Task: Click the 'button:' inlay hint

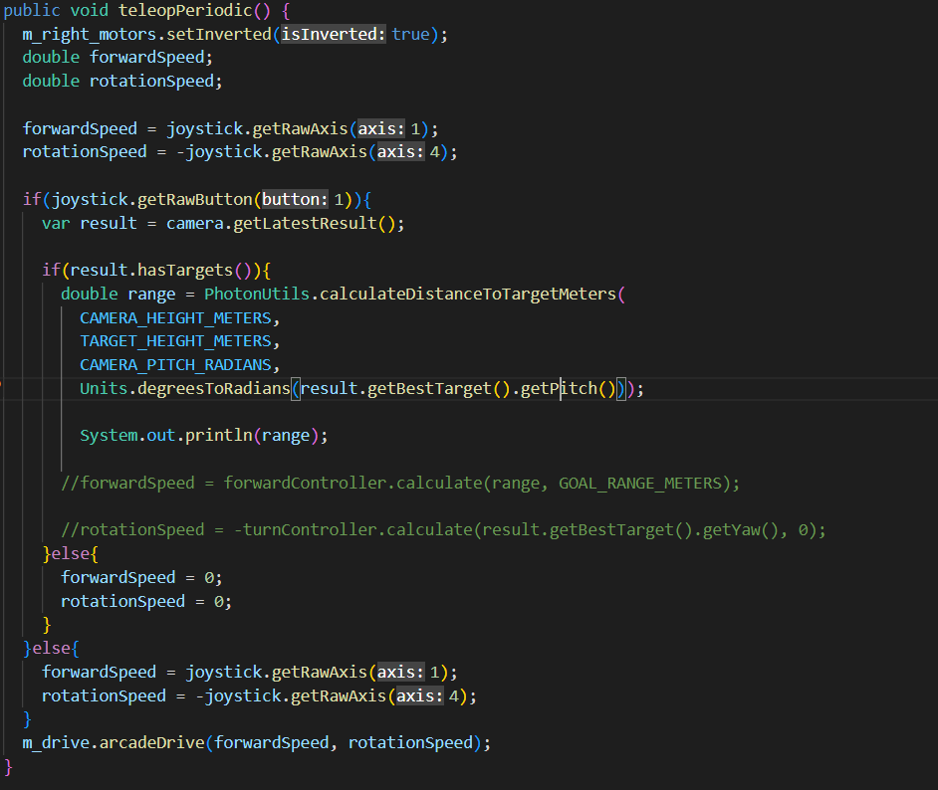Action: 295,200
